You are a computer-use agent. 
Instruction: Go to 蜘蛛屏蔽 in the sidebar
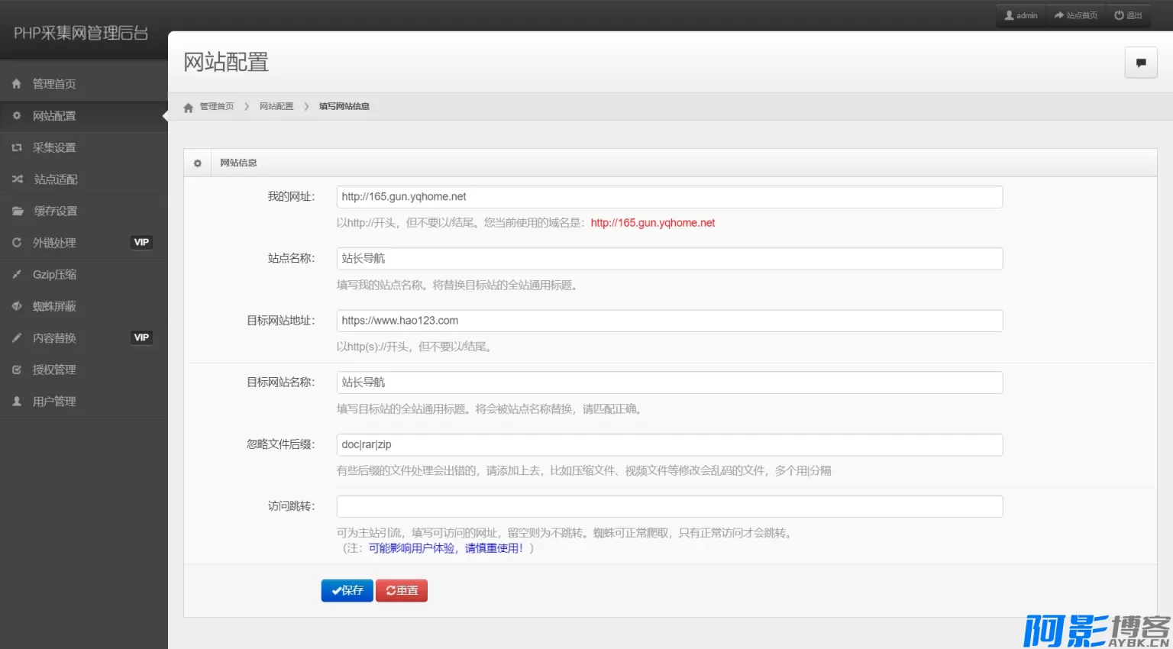click(x=54, y=306)
